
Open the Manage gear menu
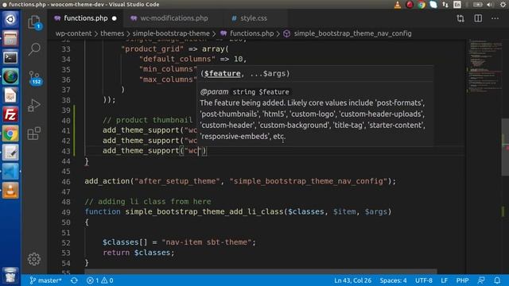(34, 259)
